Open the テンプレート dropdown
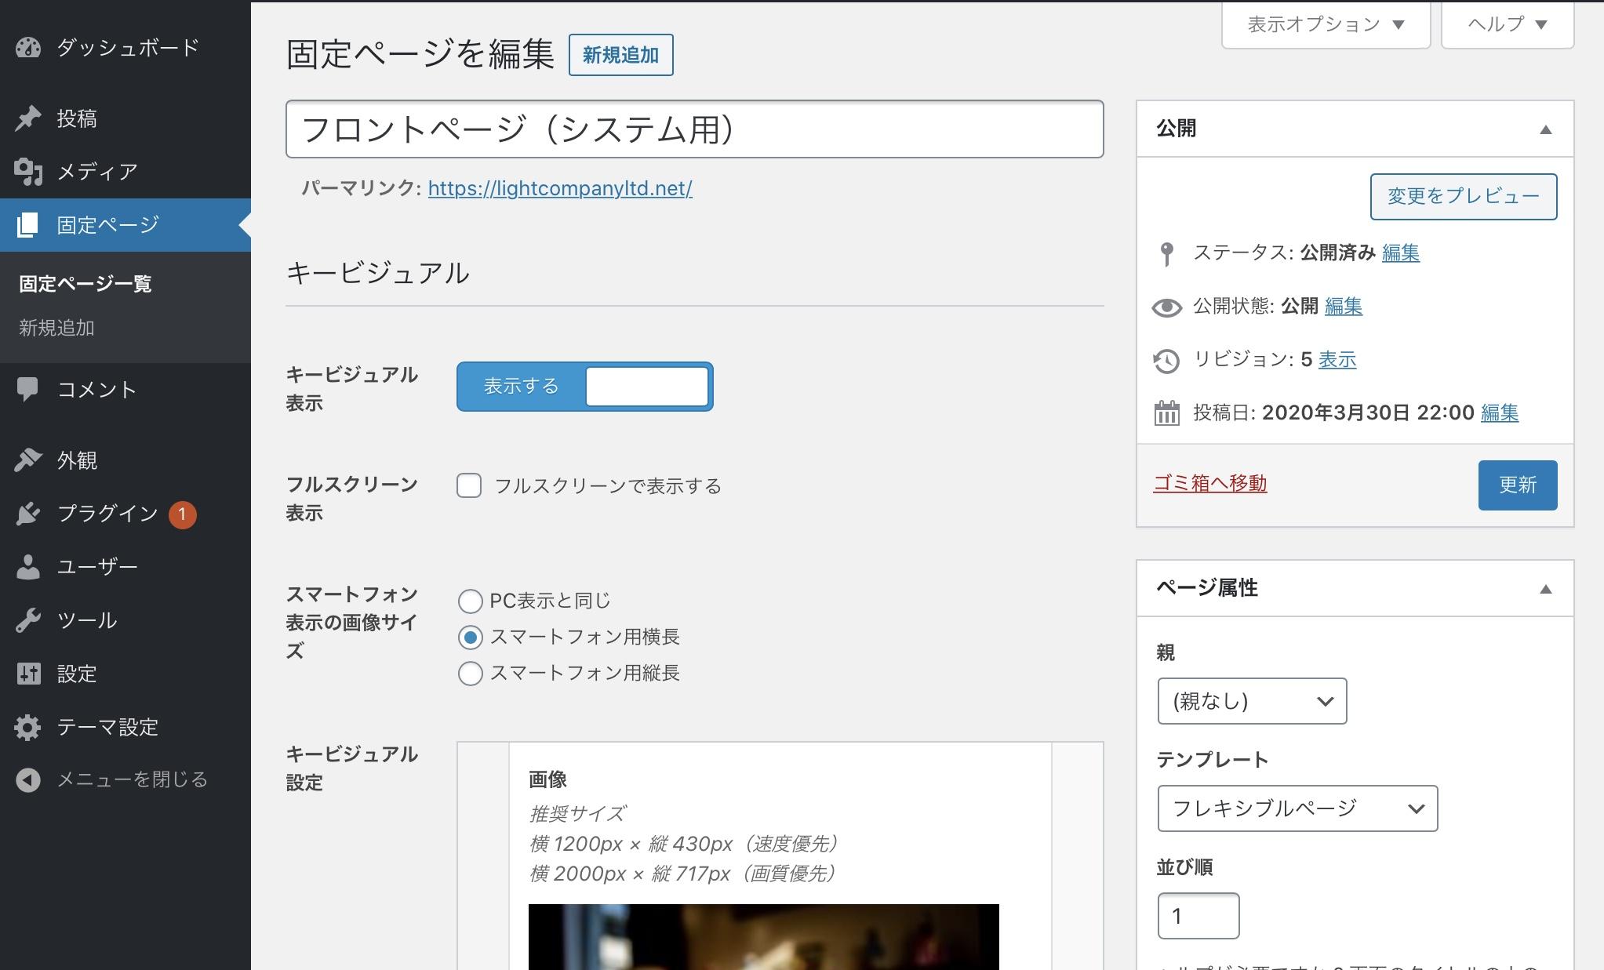Image resolution: width=1604 pixels, height=970 pixels. click(1297, 808)
